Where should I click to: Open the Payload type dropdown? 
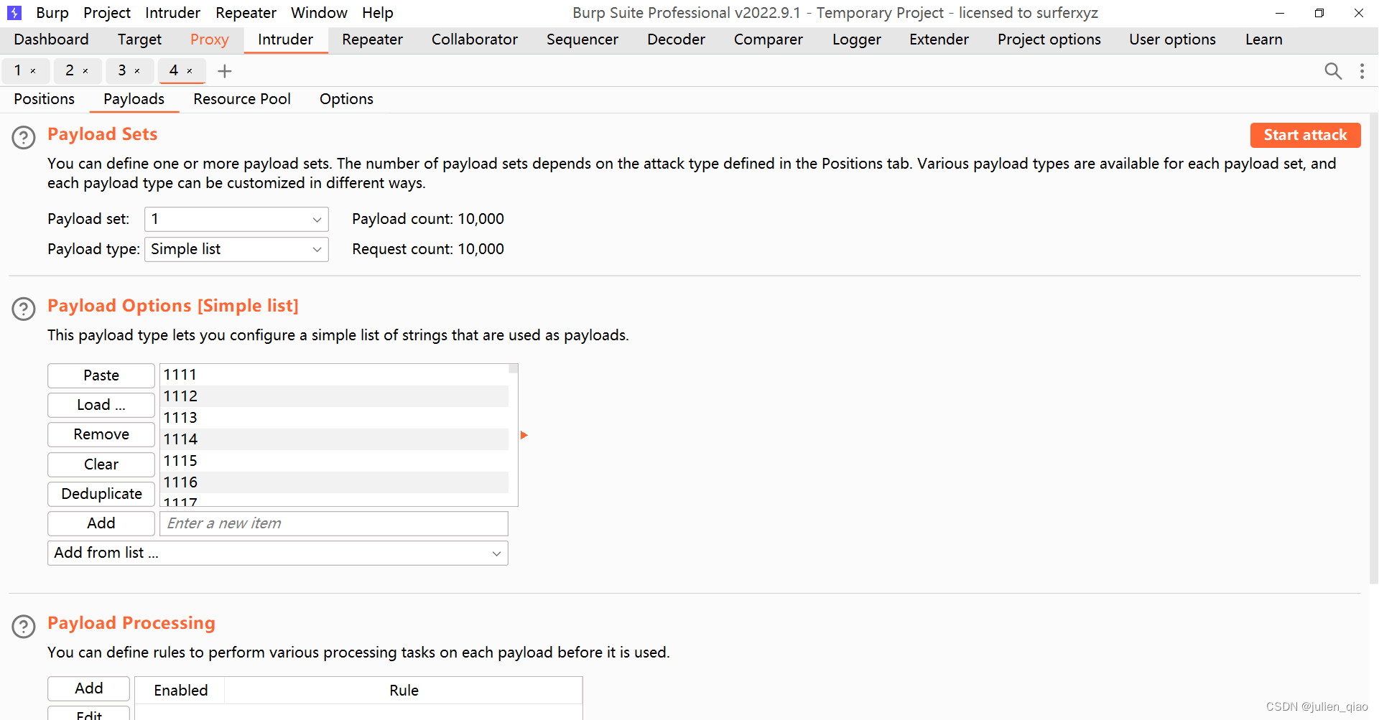(236, 249)
